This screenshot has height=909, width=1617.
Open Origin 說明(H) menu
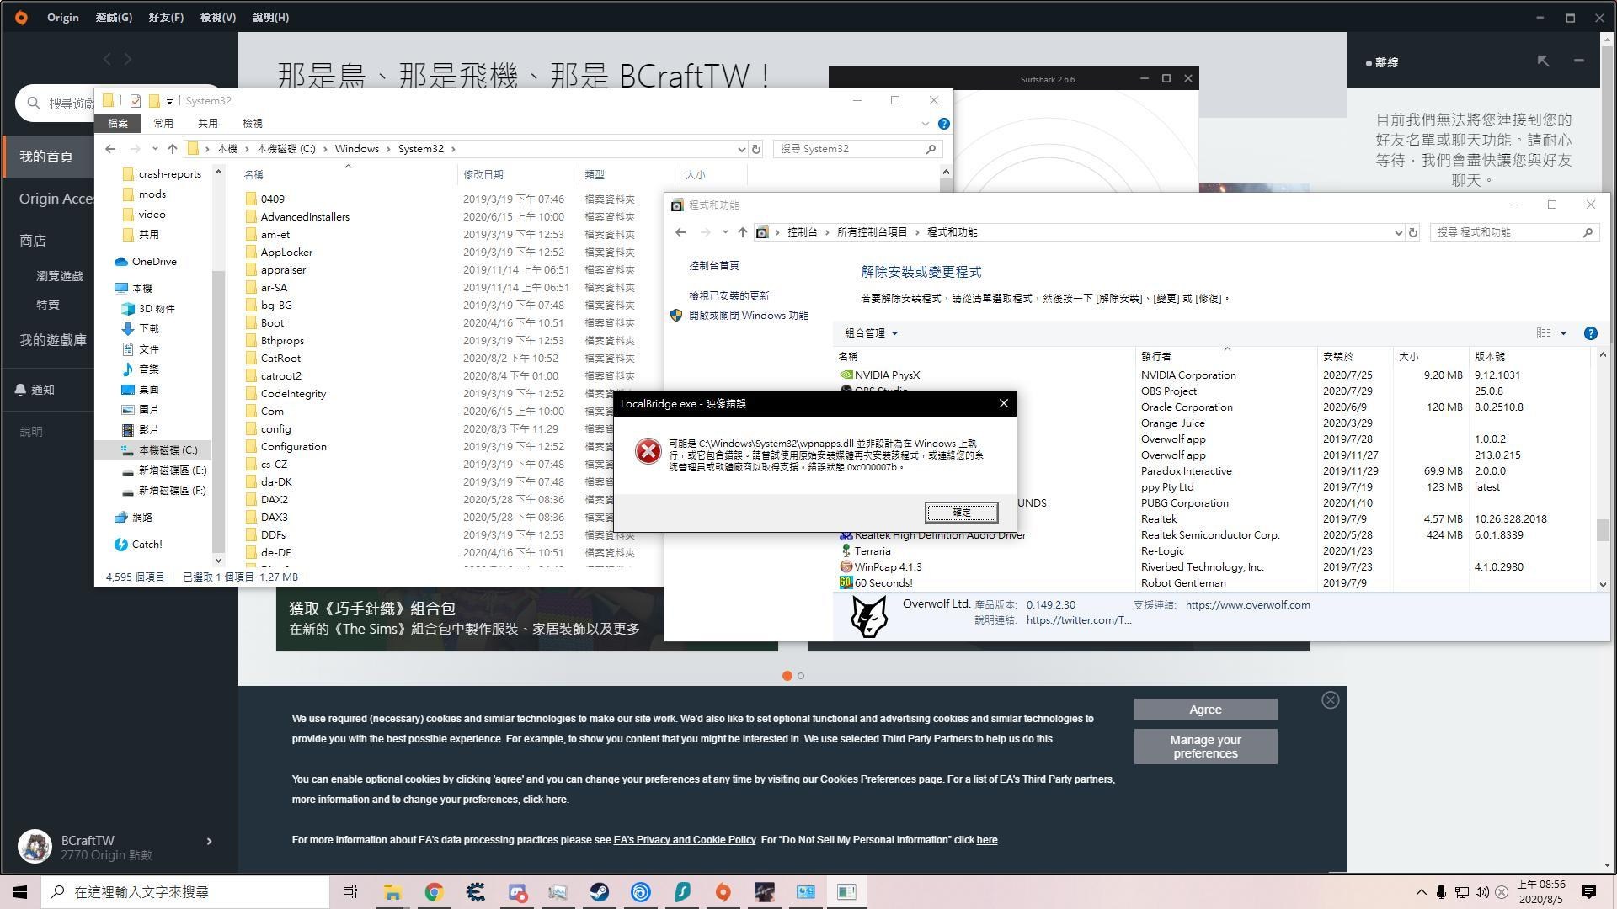(270, 17)
